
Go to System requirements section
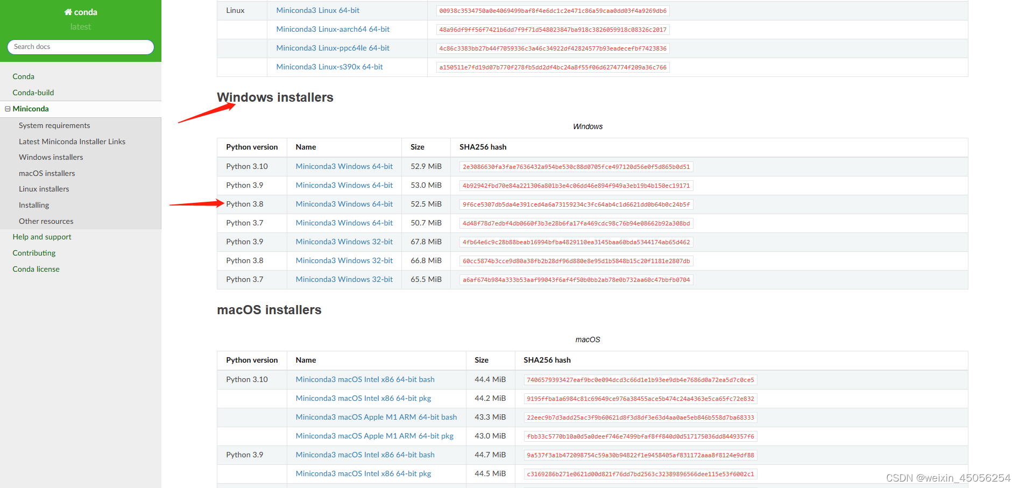coord(54,125)
